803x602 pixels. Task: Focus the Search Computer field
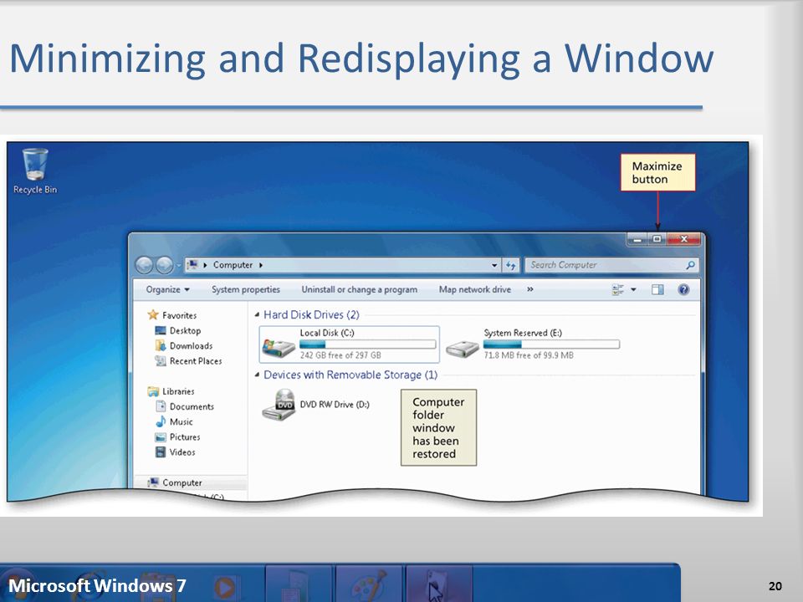coord(612,265)
